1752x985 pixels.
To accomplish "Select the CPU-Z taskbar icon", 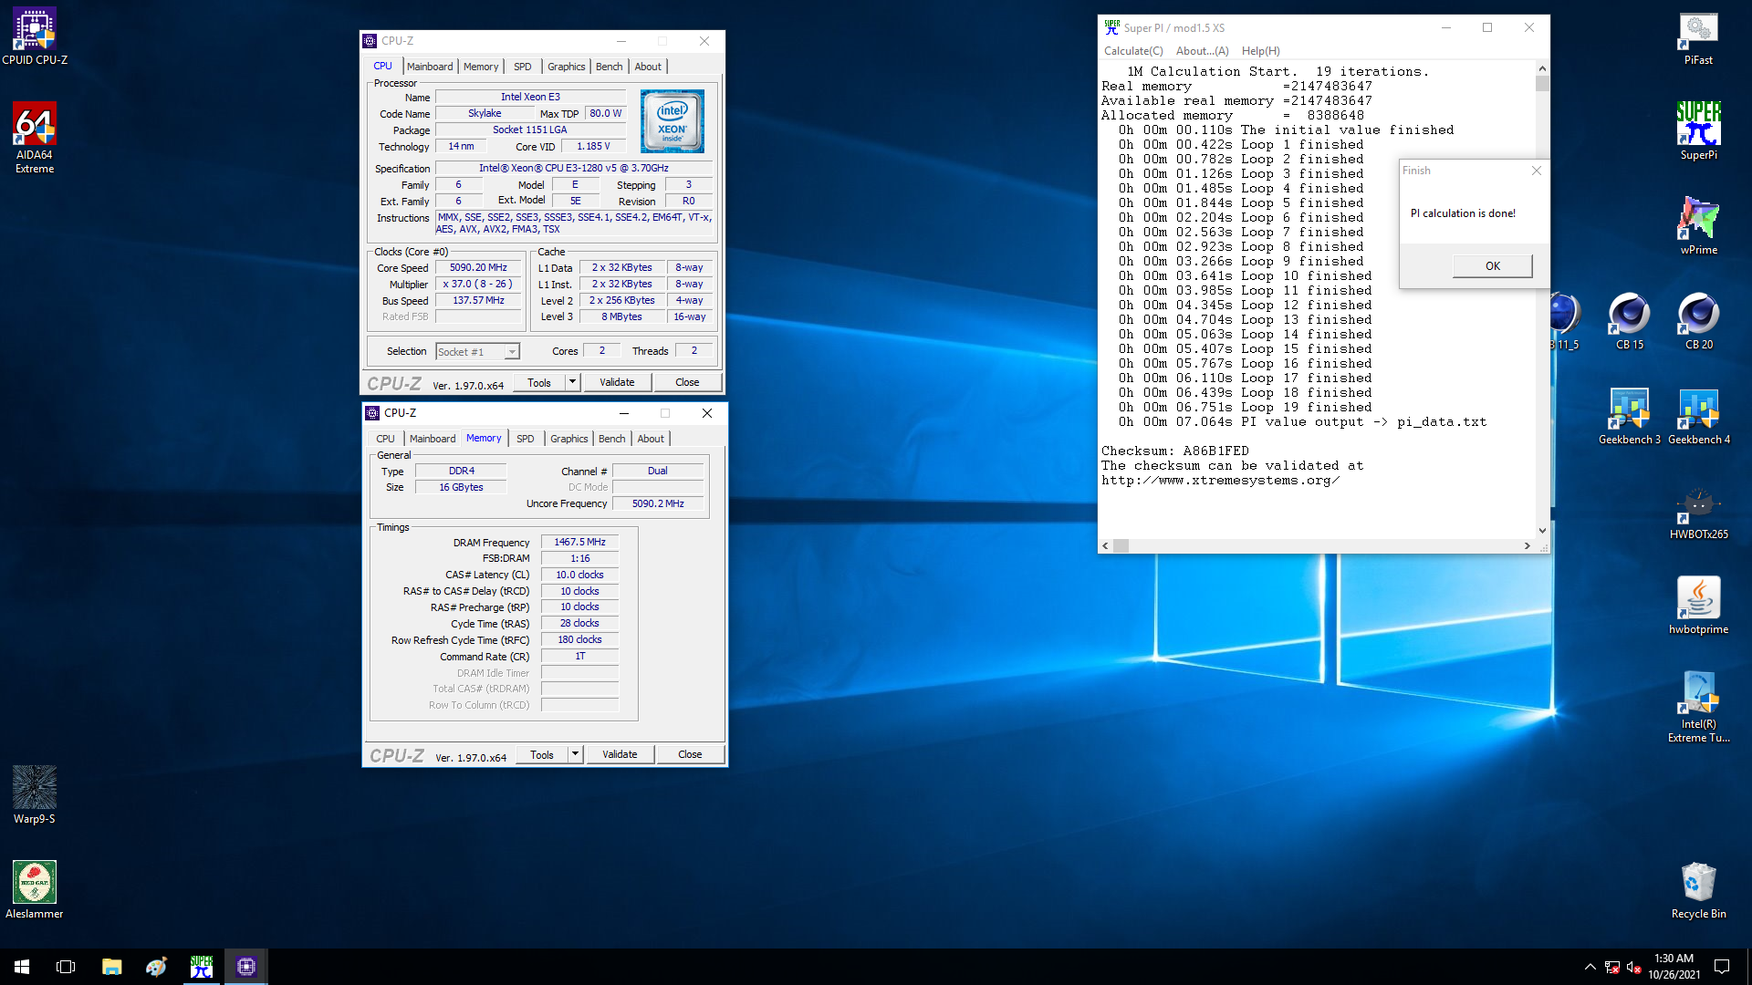I will coord(245,967).
